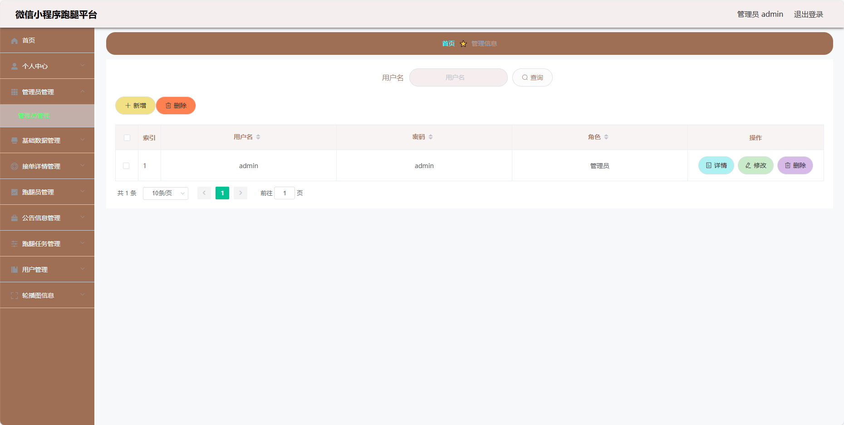This screenshot has height=425, width=844.
Task: Click the 管理信息 breadcrumb text
Action: [484, 43]
